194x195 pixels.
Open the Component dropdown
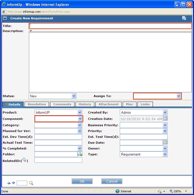[x=80, y=119]
